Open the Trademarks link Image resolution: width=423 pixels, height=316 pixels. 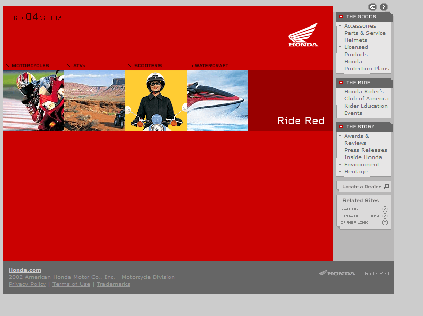[114, 284]
